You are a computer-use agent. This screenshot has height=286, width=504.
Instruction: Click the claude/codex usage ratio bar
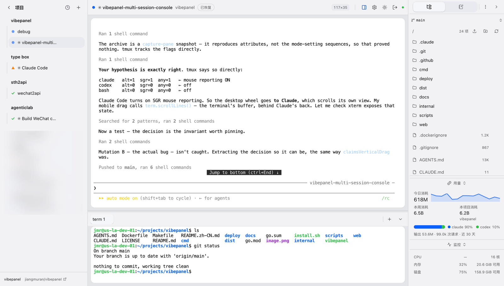[x=429, y=227]
